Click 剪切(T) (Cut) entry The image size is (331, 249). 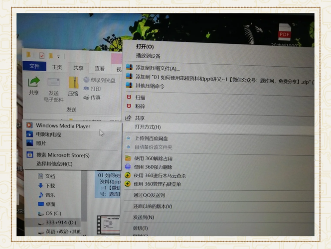coord(141,228)
